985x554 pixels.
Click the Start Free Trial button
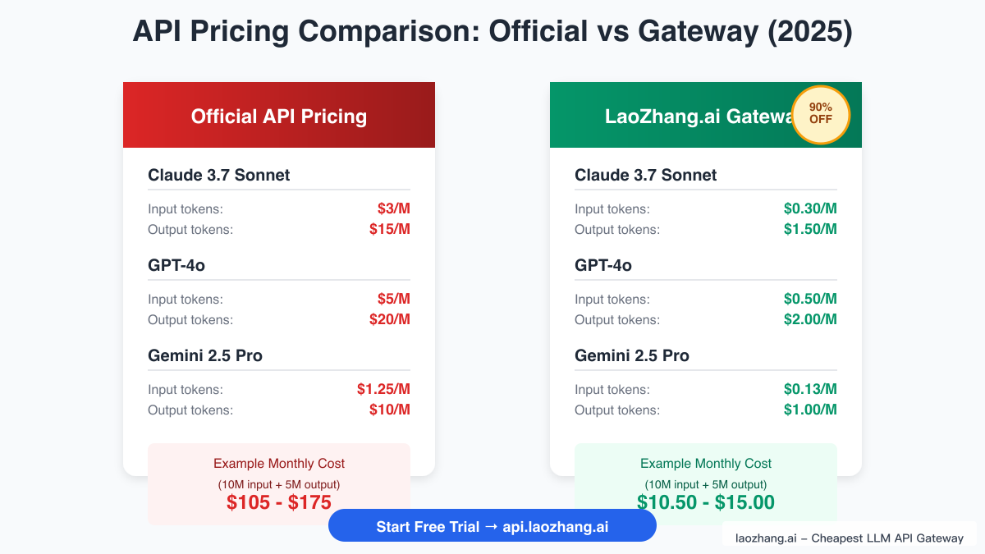coord(492,526)
